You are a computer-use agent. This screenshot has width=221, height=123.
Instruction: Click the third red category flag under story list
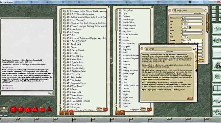tap(72, 113)
